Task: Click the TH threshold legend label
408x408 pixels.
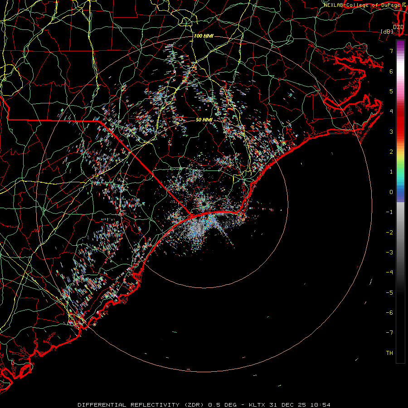Action: click(389, 353)
